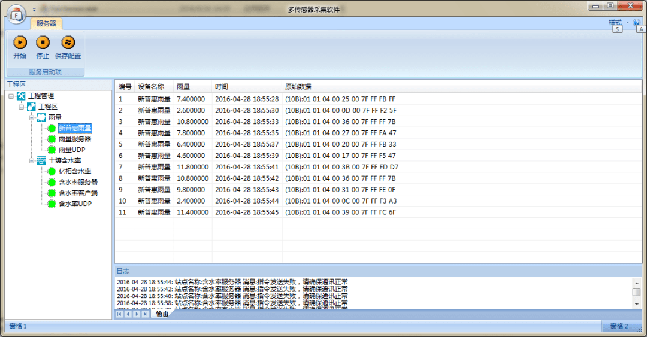Screen dimensions: 647x337
Task: Open the quick access toolbar dropdown arrow
Action: [34, 10]
